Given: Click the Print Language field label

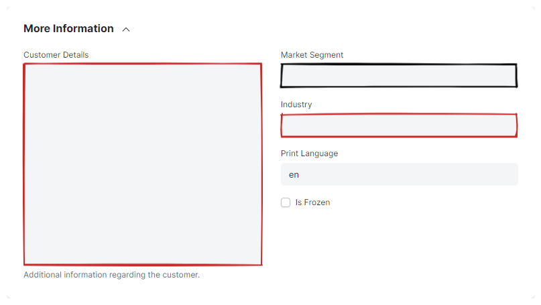Looking at the screenshot, I should click(309, 154).
